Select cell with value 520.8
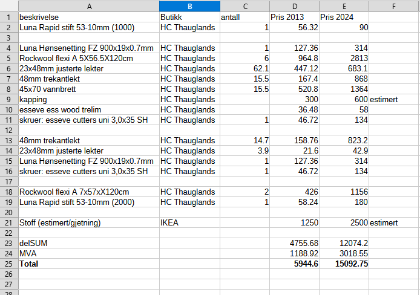420x295 pixels. 294,89
